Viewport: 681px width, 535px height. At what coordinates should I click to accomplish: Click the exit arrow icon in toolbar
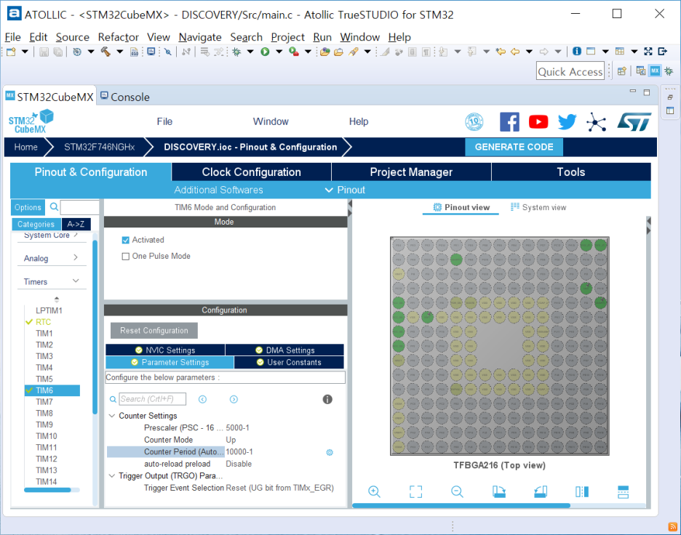tap(662, 51)
